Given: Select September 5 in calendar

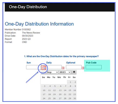Looking at the screenshot, I should (54, 86).
